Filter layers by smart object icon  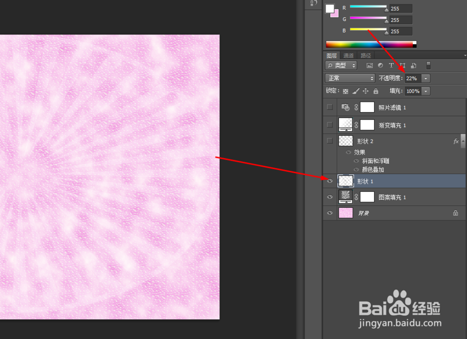[413, 65]
